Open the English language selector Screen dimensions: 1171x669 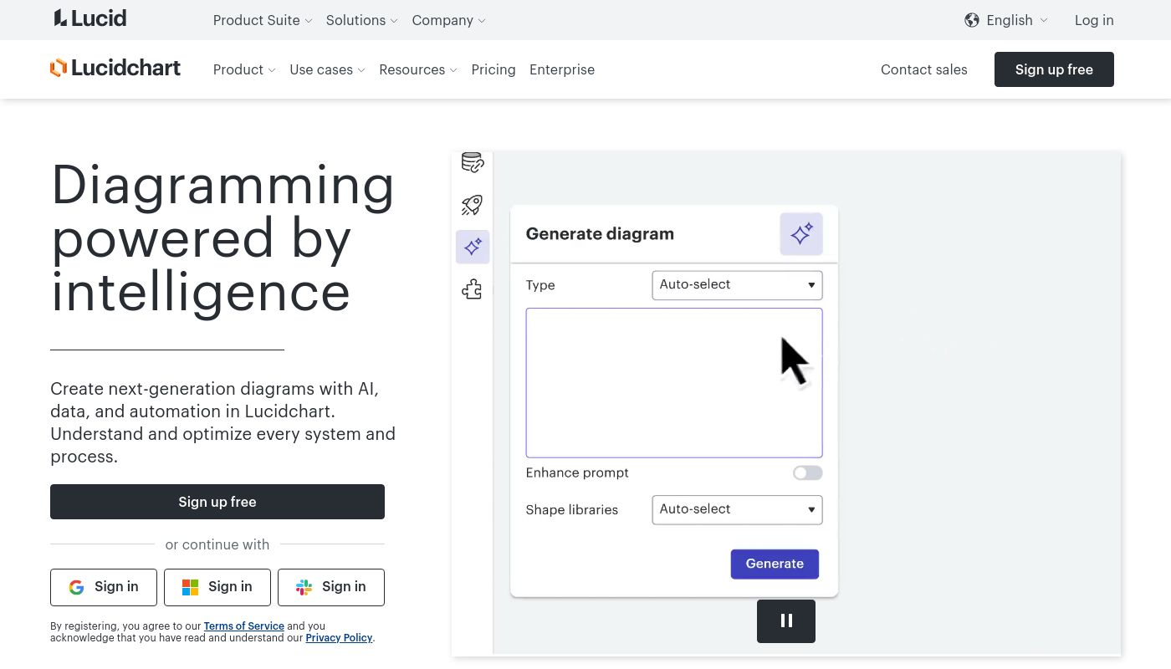[x=1006, y=20]
